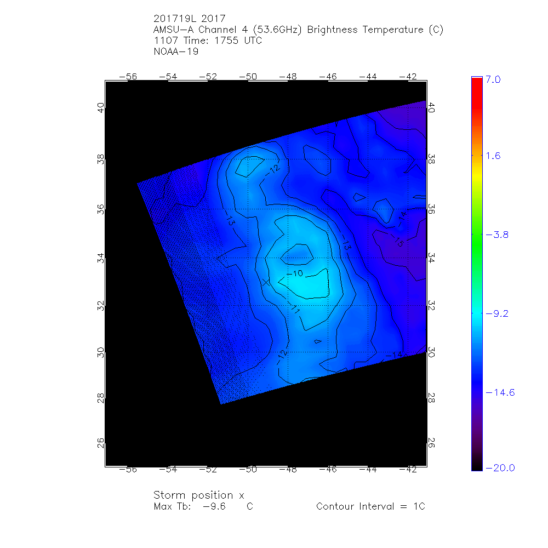Click the storm position X marker on map

pos(266,282)
